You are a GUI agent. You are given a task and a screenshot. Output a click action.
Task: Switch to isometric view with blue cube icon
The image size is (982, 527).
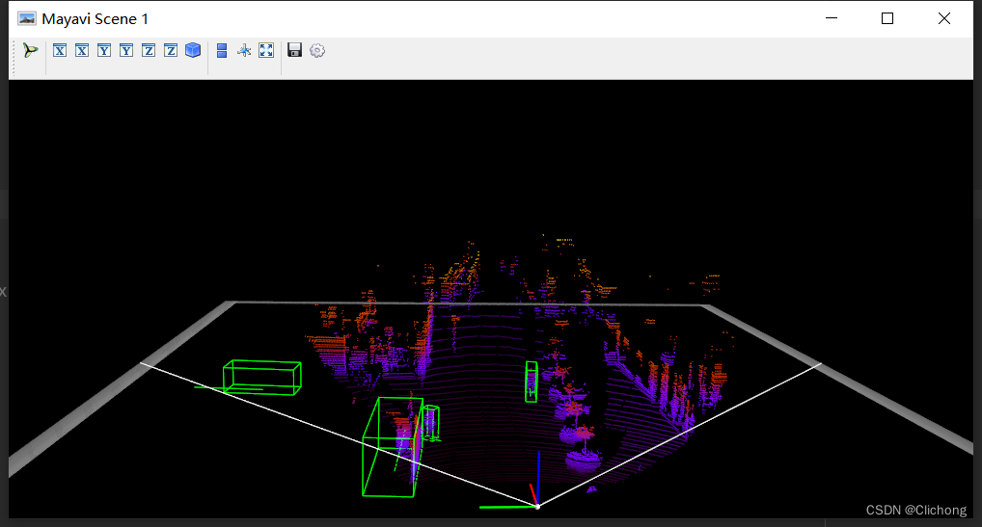click(x=193, y=50)
